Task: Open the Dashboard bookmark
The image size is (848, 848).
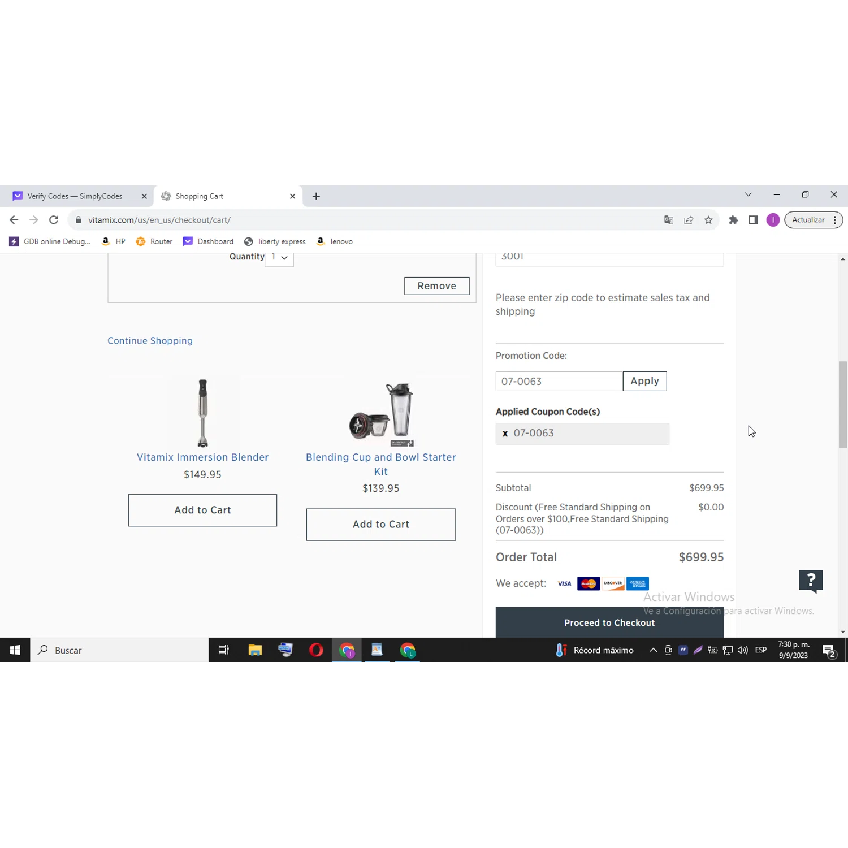Action: point(208,241)
